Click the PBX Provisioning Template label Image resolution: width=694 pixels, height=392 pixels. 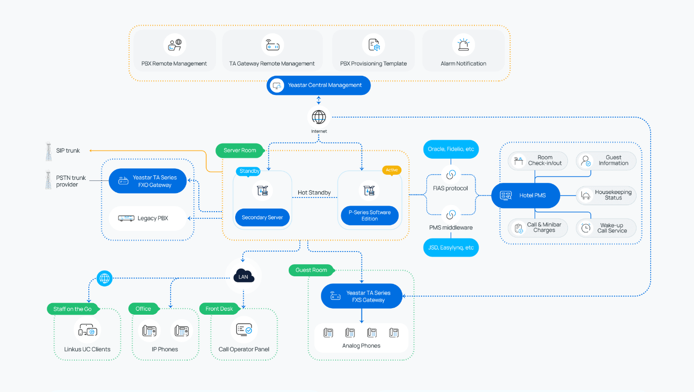(373, 64)
